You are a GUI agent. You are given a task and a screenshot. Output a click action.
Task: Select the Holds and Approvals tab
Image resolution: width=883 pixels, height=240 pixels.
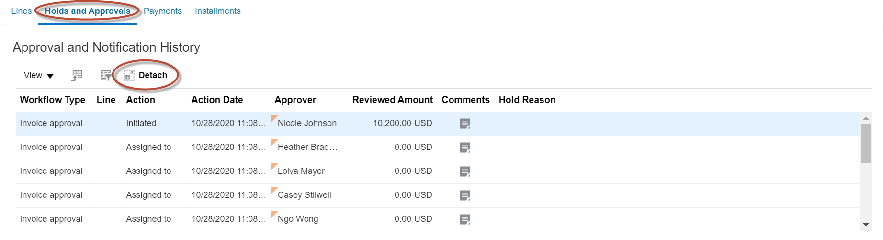pos(88,11)
